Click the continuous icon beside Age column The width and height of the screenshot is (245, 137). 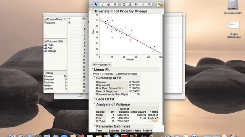(46, 48)
